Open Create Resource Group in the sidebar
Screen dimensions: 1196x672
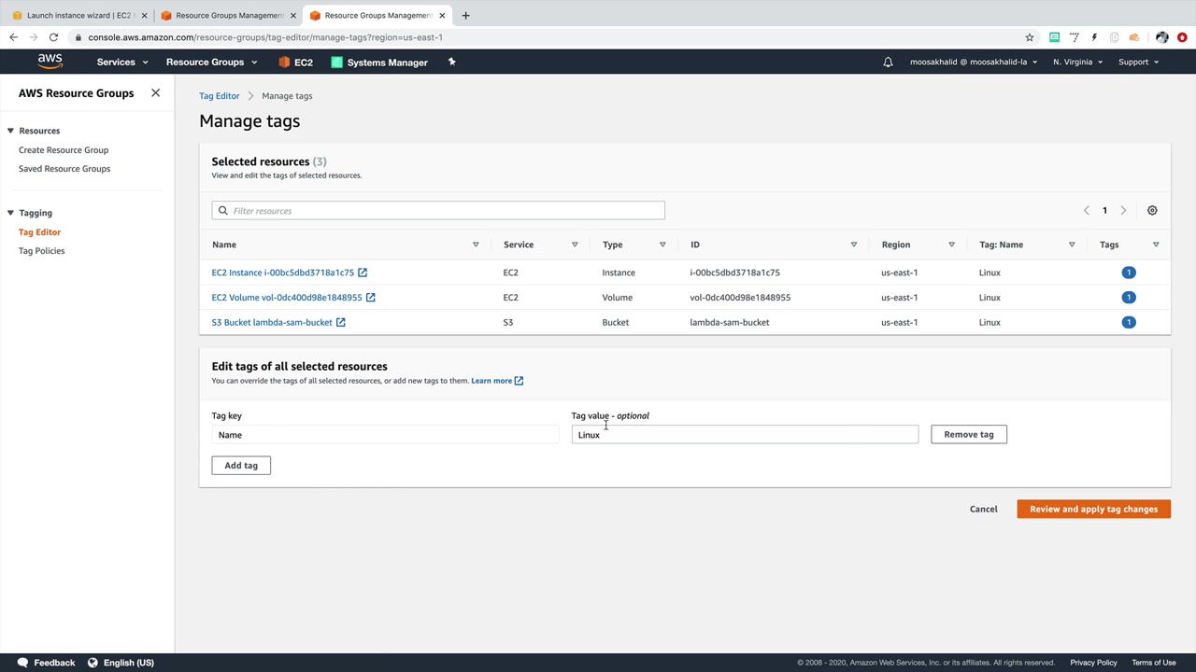(64, 150)
